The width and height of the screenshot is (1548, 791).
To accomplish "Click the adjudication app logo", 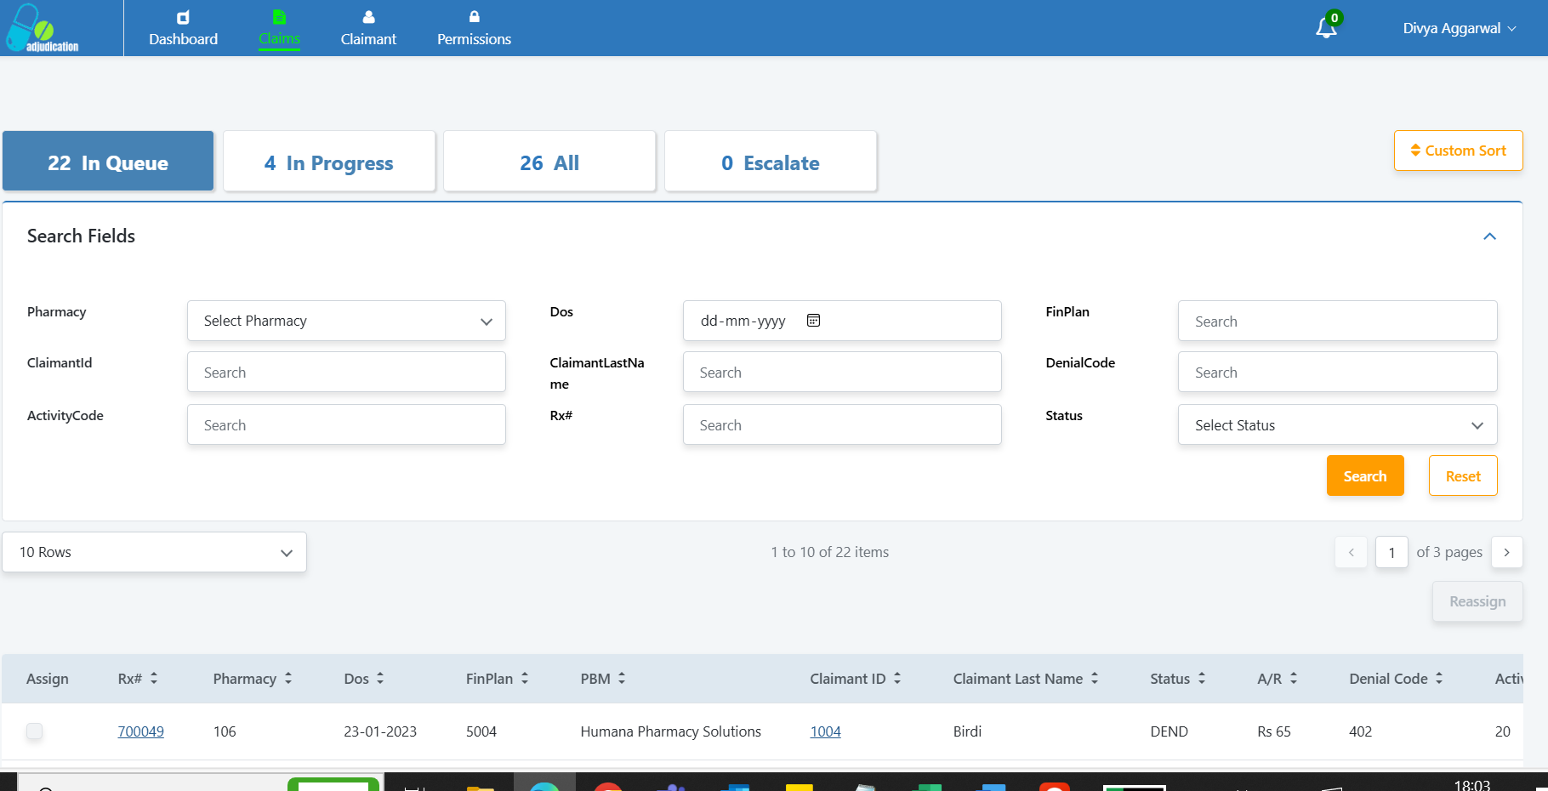I will coord(43,29).
